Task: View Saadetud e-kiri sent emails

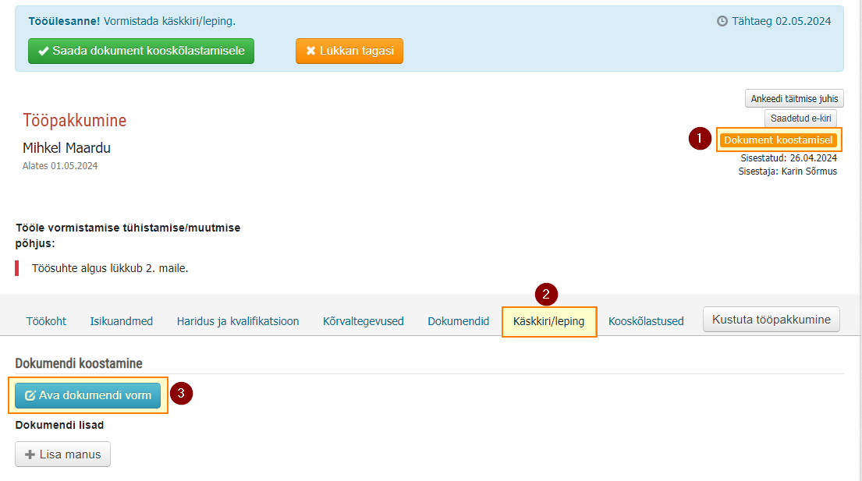Action: (x=800, y=118)
